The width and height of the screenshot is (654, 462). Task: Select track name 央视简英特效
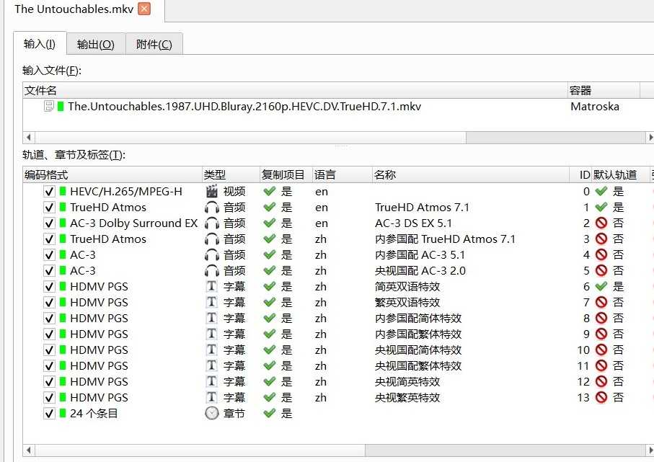click(x=407, y=382)
